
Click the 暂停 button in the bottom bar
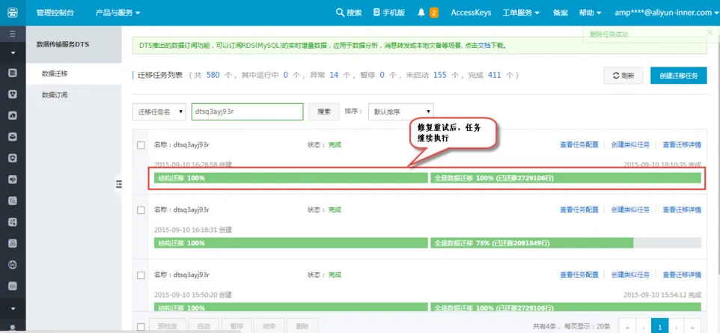[237, 326]
